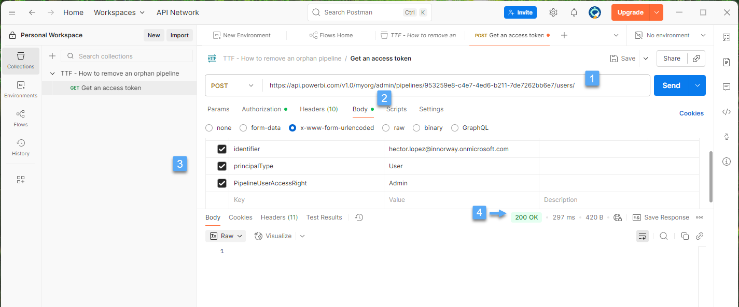Open response history clock icon
Image resolution: width=739 pixels, height=307 pixels.
click(x=359, y=217)
